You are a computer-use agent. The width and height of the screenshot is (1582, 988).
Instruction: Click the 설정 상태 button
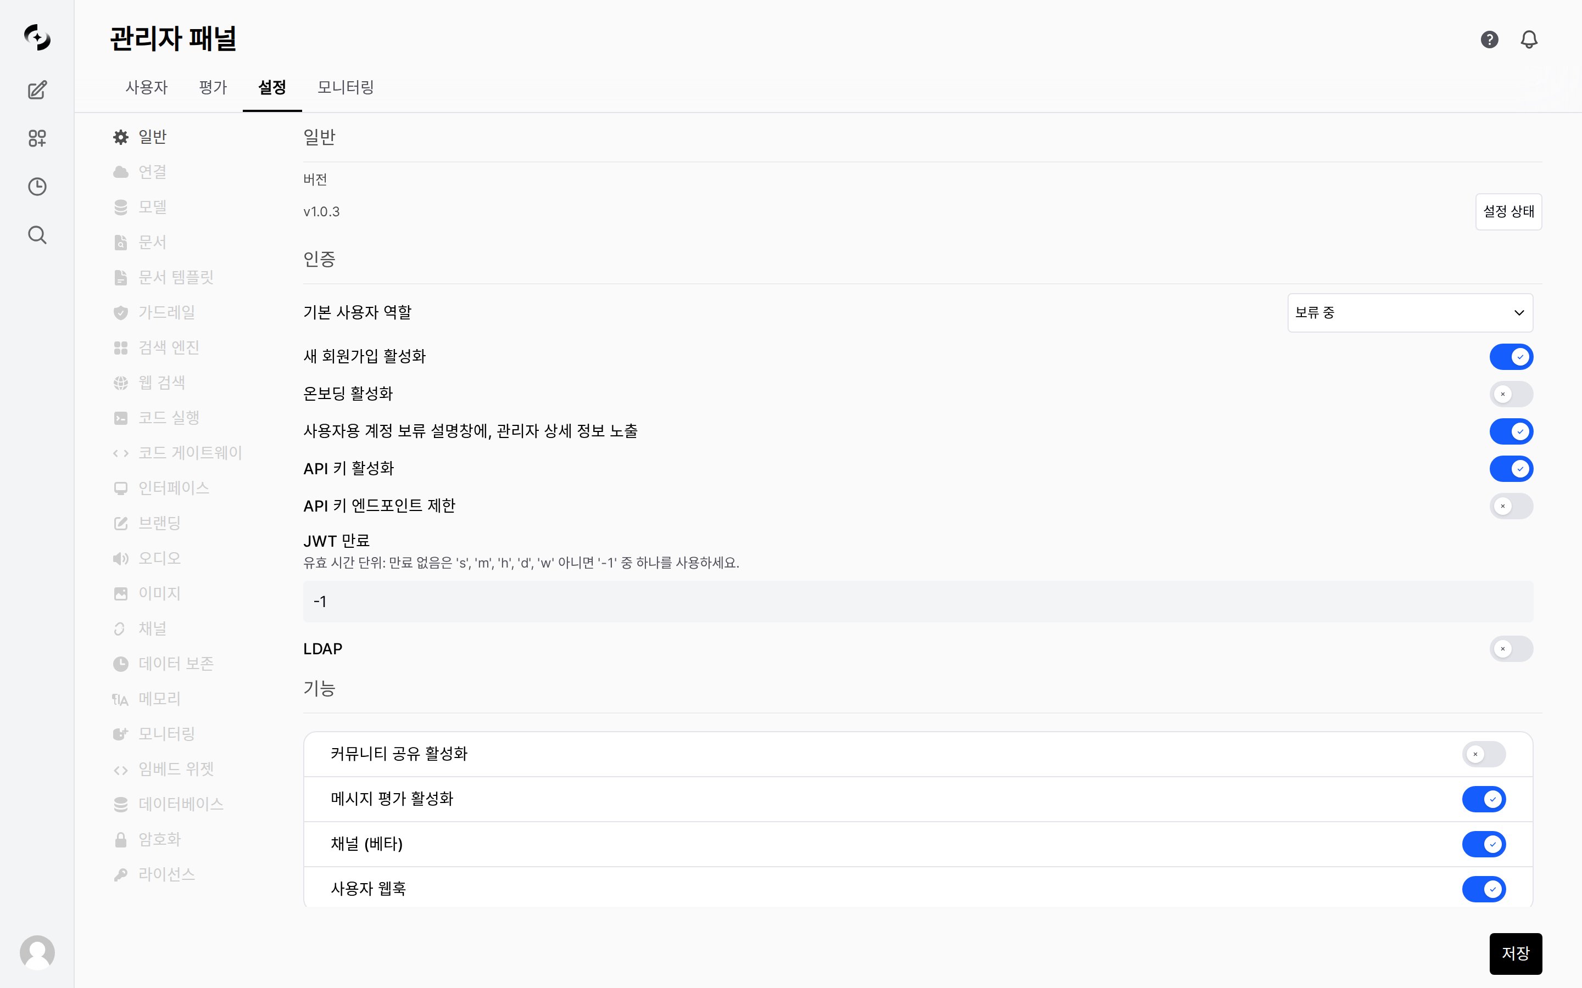coord(1508,212)
